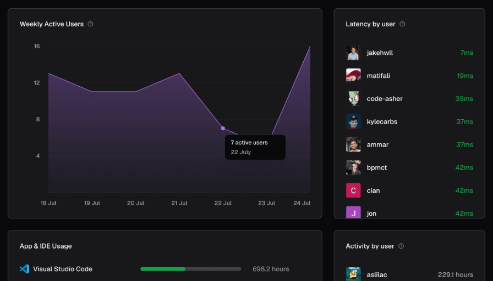
Task: Click aslilac's avatar
Action: [353, 274]
